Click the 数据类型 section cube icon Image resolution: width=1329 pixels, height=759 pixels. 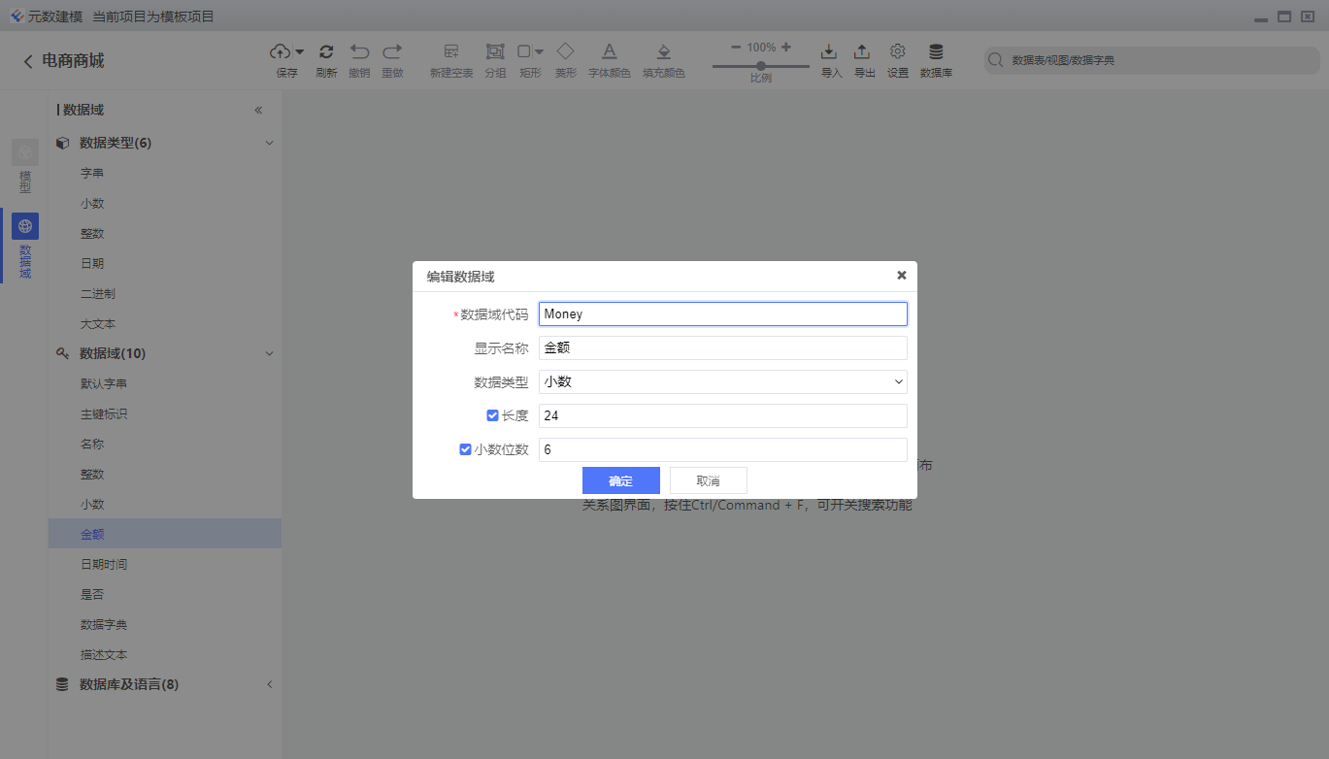pos(62,144)
